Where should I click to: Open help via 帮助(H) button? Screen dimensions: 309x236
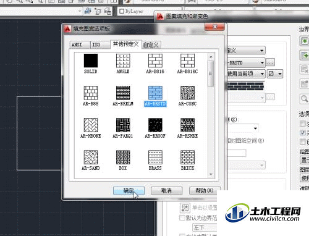[205, 190]
